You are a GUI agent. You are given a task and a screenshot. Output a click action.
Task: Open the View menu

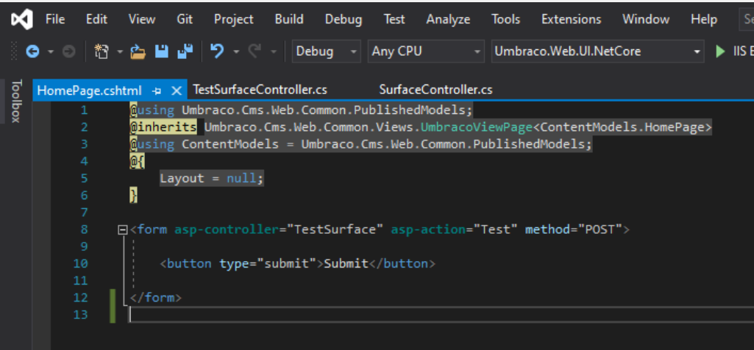pos(142,20)
